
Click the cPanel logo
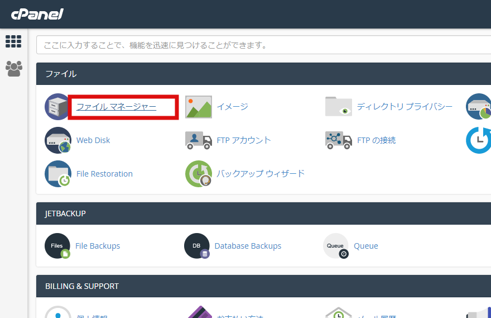pos(37,14)
